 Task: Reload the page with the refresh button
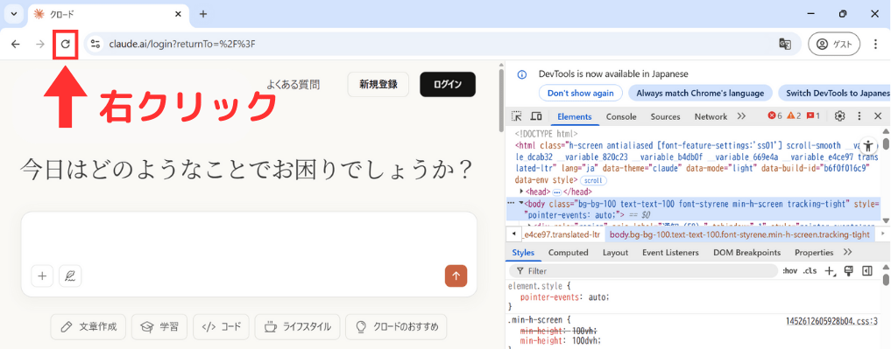point(66,44)
